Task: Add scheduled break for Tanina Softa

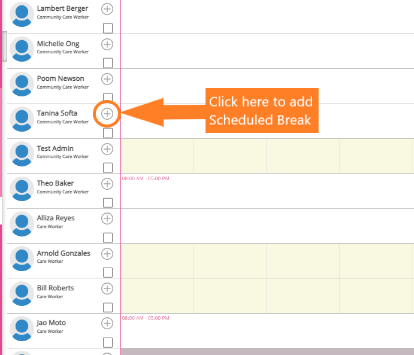Action: tap(107, 114)
